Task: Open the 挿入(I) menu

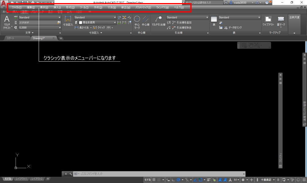Action: (57, 7)
